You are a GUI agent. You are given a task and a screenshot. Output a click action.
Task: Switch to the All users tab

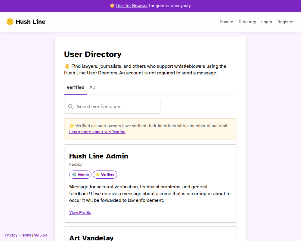click(92, 87)
